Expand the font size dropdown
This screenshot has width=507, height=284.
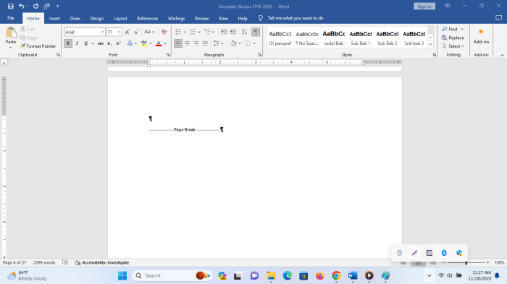click(x=120, y=32)
